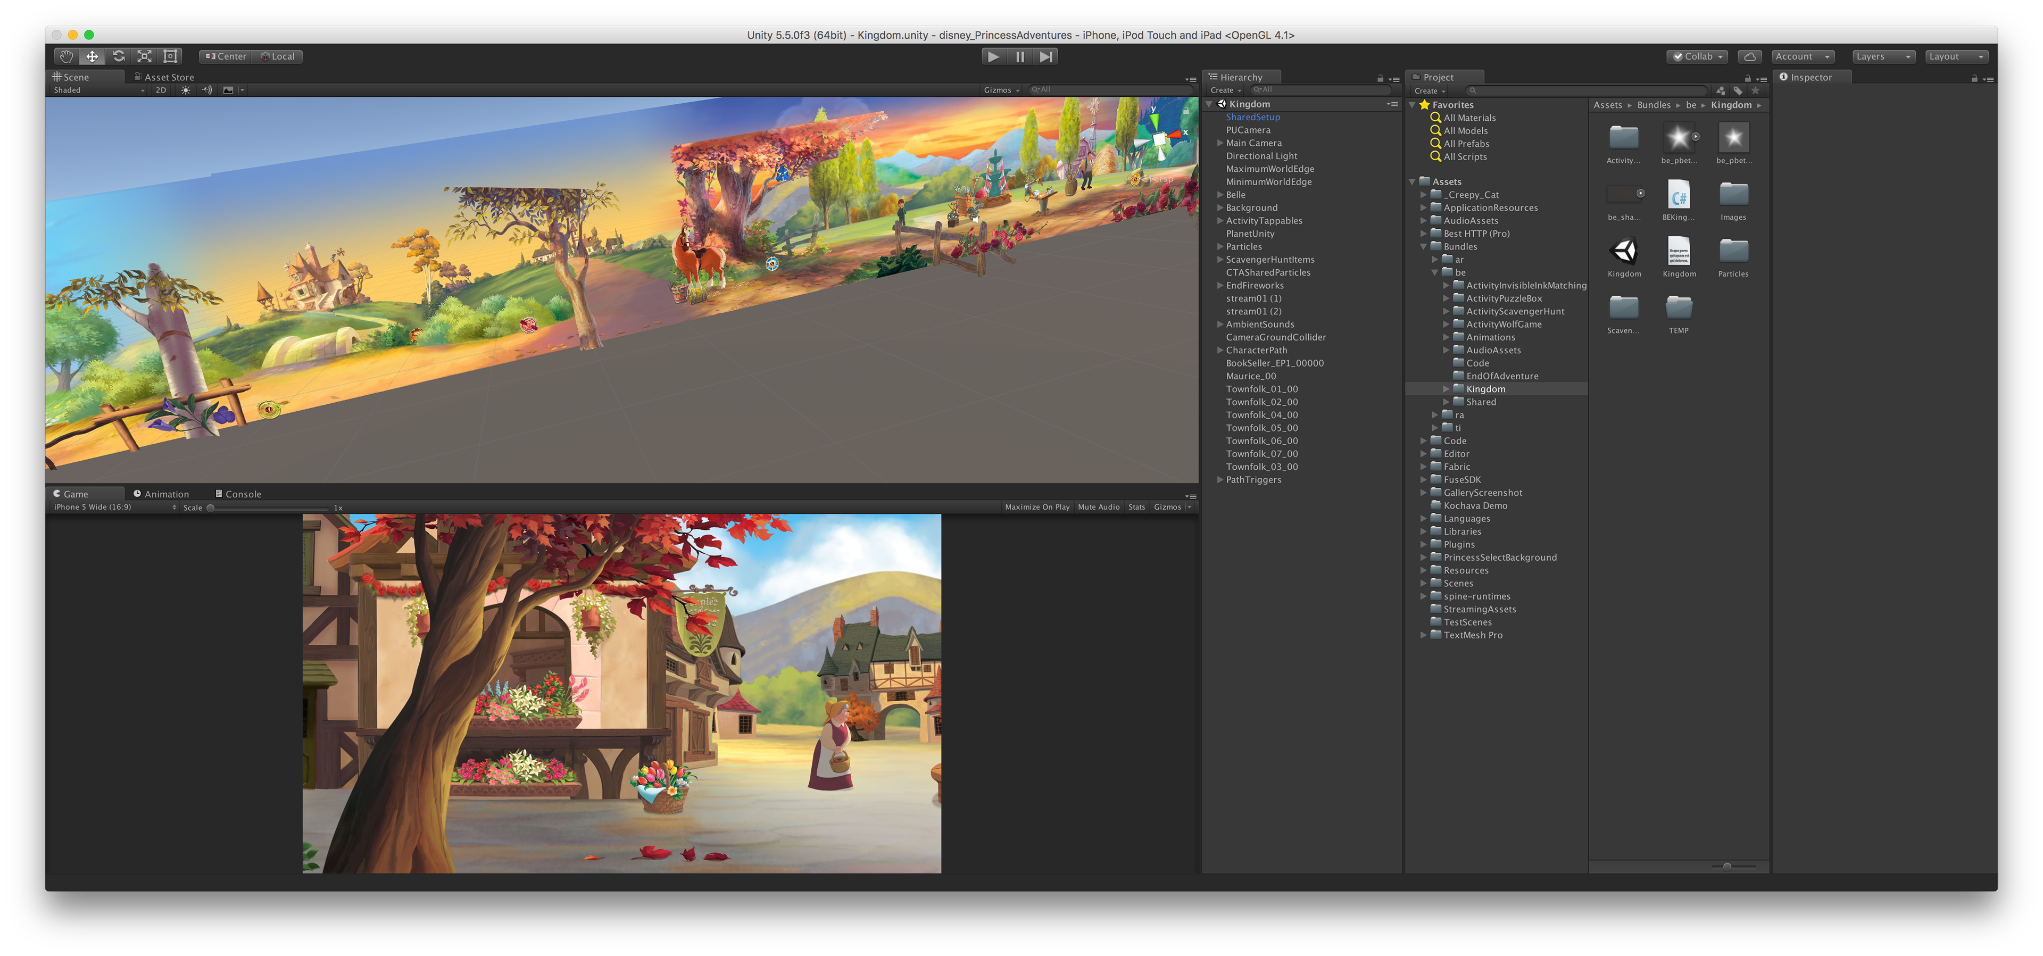Expand the ActivityWolfGame folder

(1446, 325)
